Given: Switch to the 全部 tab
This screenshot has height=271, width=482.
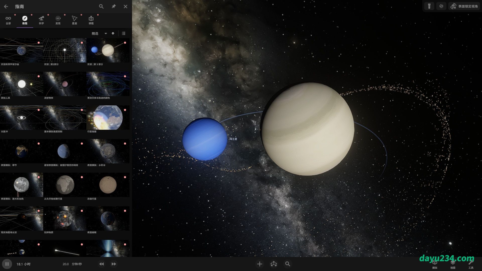Looking at the screenshot, I should pos(8,20).
